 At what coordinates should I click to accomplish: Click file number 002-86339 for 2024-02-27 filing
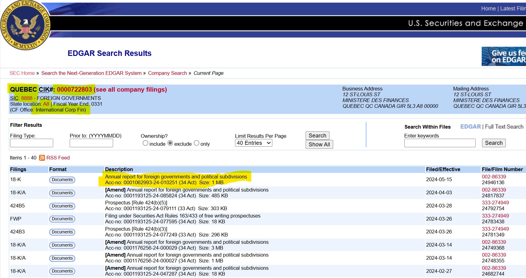tap(494, 268)
